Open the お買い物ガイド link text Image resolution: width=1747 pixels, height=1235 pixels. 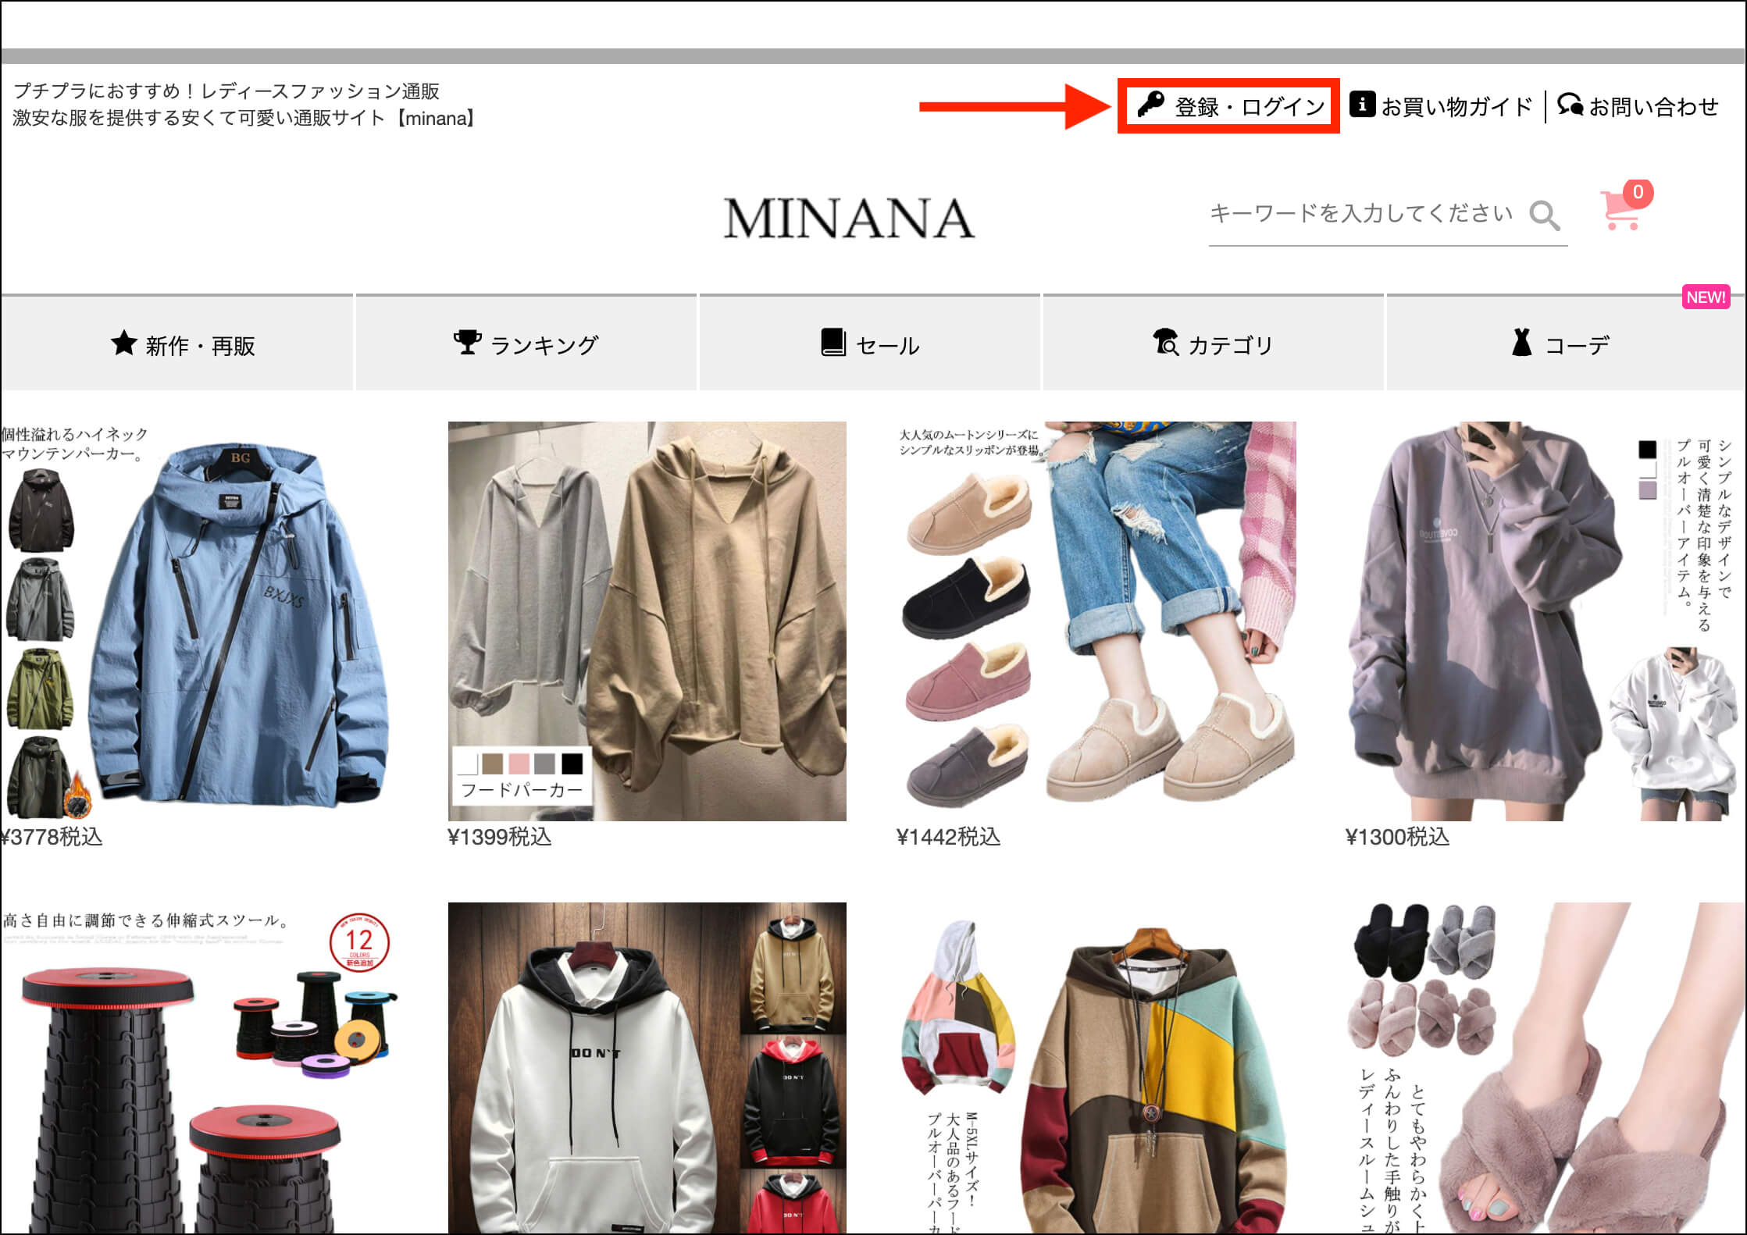point(1457,107)
